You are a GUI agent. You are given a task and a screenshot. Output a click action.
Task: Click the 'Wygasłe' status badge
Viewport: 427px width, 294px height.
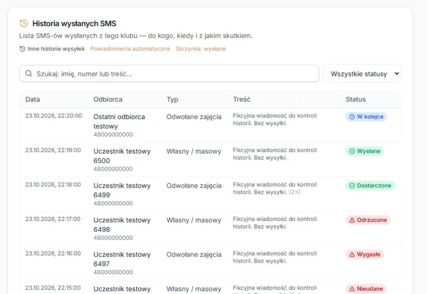pyautogui.click(x=365, y=255)
